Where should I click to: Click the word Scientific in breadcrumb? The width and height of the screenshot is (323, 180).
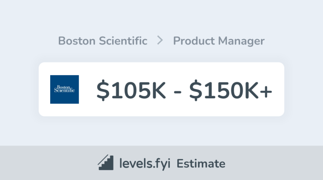point(123,40)
